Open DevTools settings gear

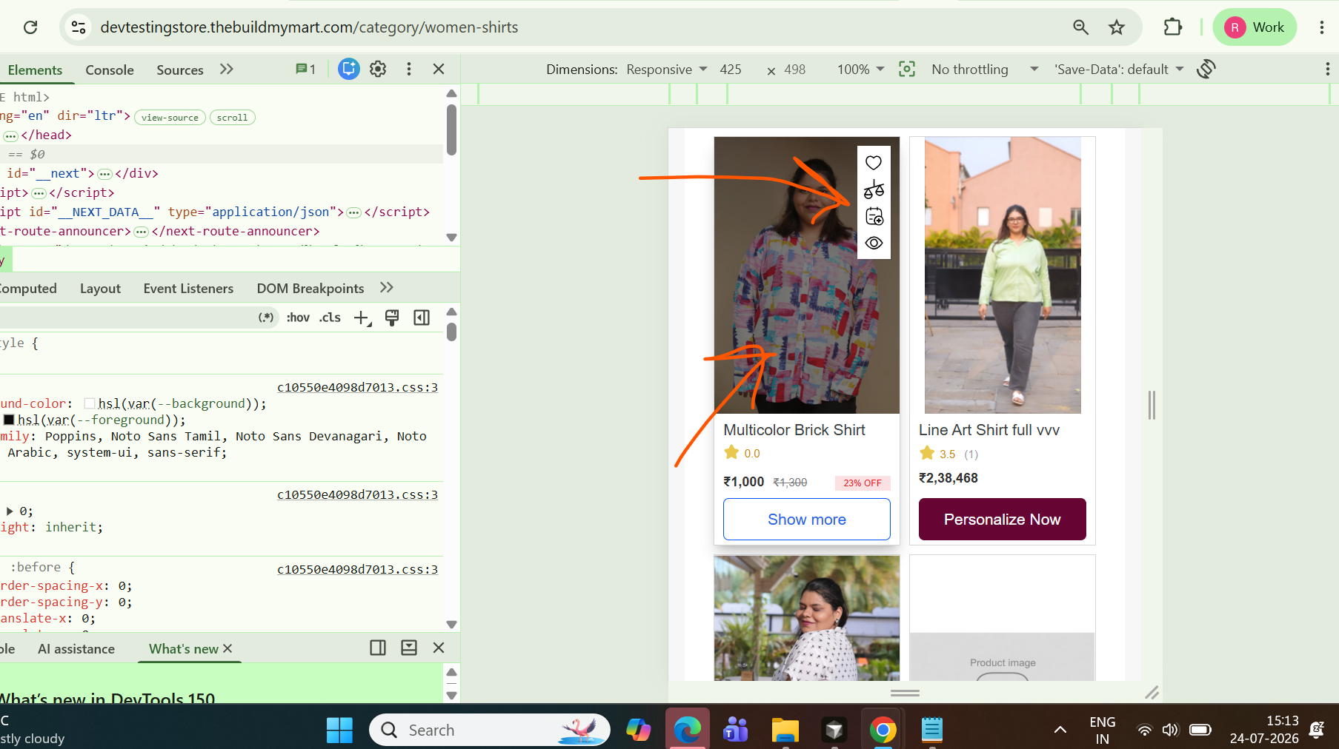coord(378,69)
